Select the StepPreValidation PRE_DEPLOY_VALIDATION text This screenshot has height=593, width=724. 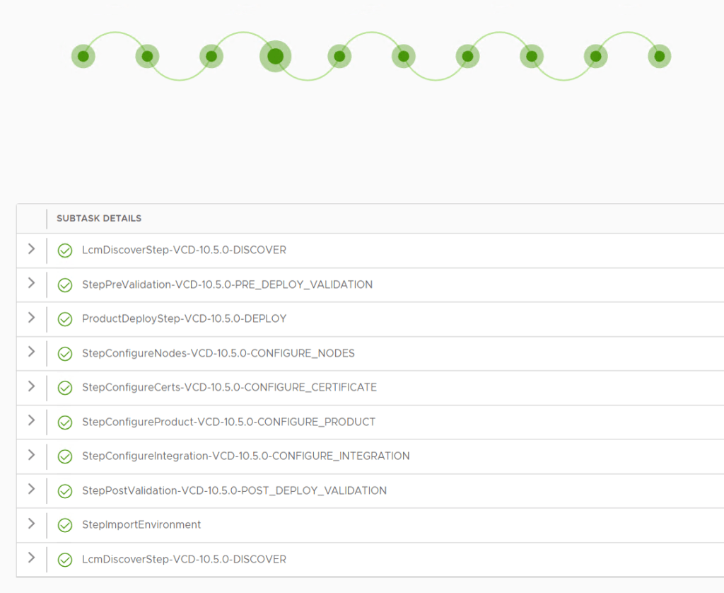[227, 284]
